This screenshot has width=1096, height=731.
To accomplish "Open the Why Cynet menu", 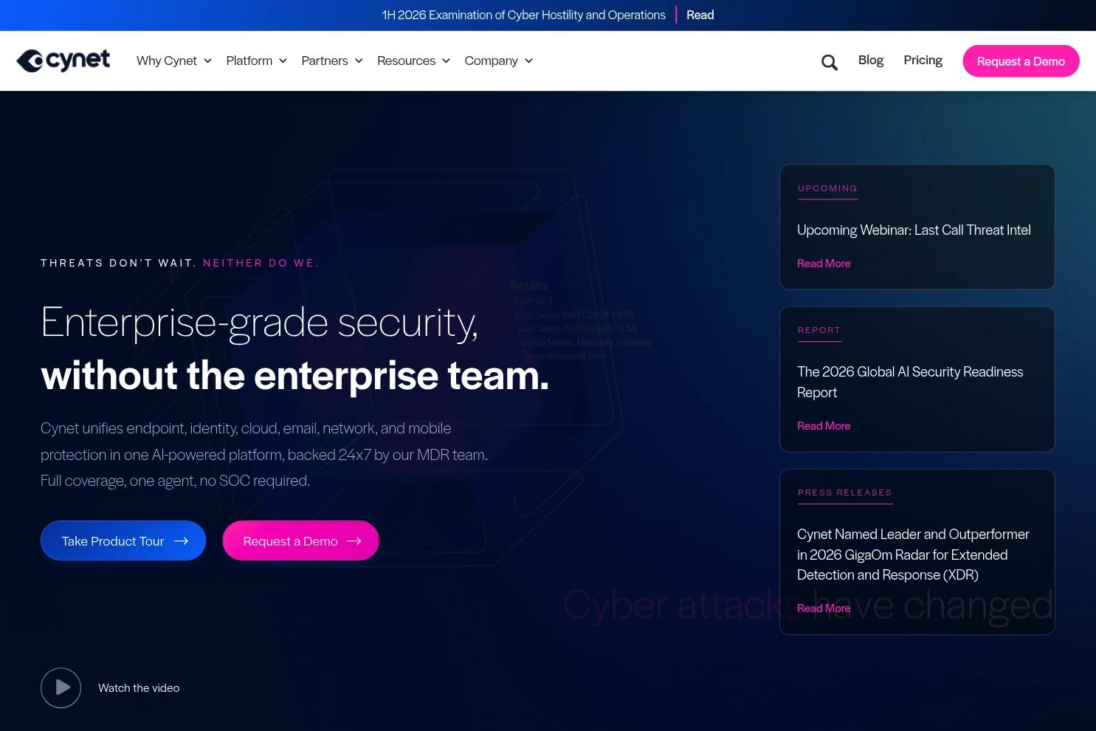I will pos(167,61).
